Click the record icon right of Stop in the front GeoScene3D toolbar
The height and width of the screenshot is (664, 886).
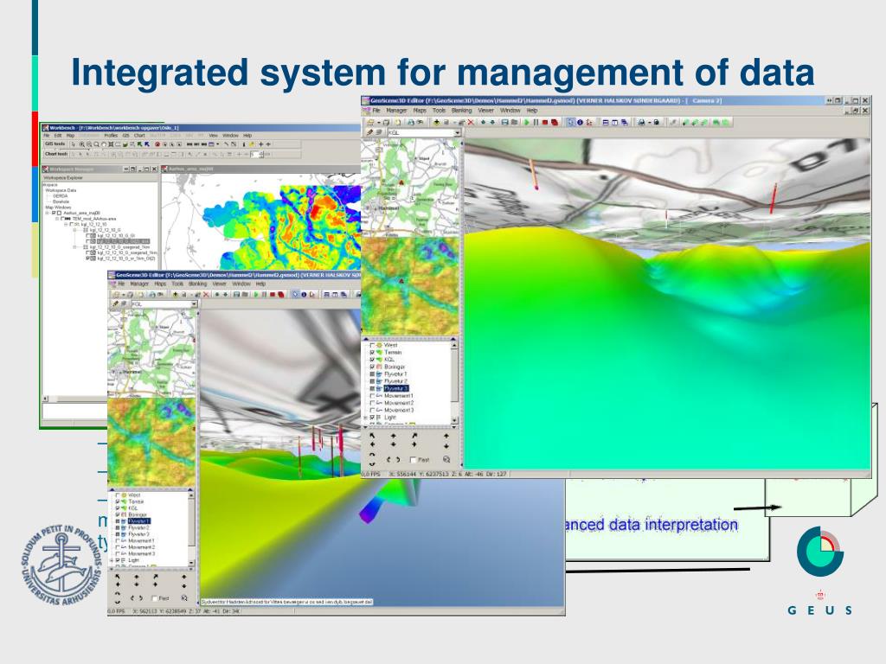555,122
